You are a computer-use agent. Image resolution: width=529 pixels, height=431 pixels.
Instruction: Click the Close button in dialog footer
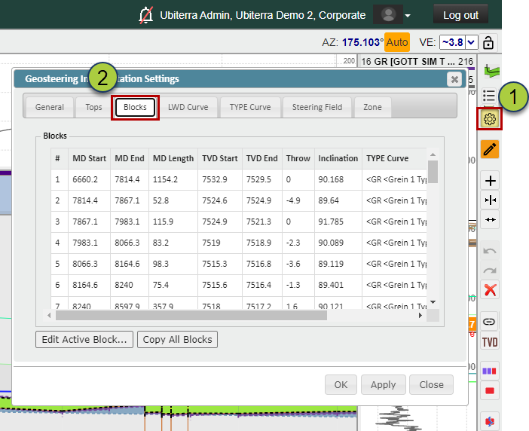431,384
